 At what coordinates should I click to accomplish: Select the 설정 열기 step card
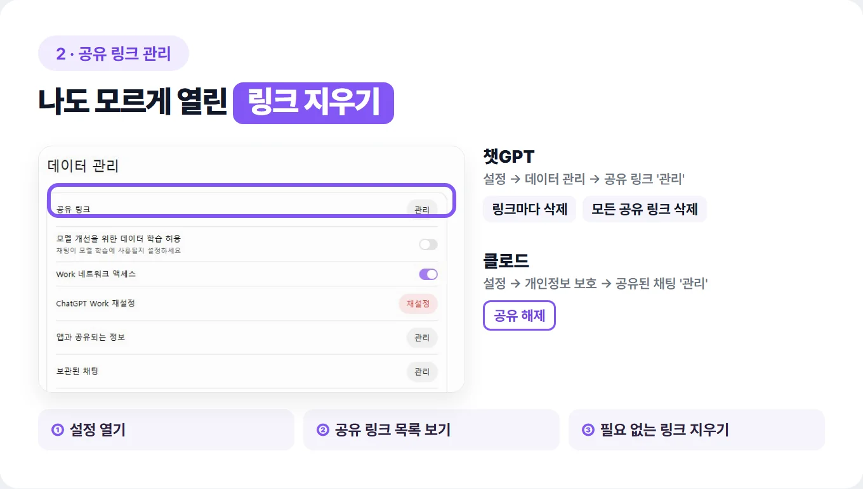coord(166,429)
